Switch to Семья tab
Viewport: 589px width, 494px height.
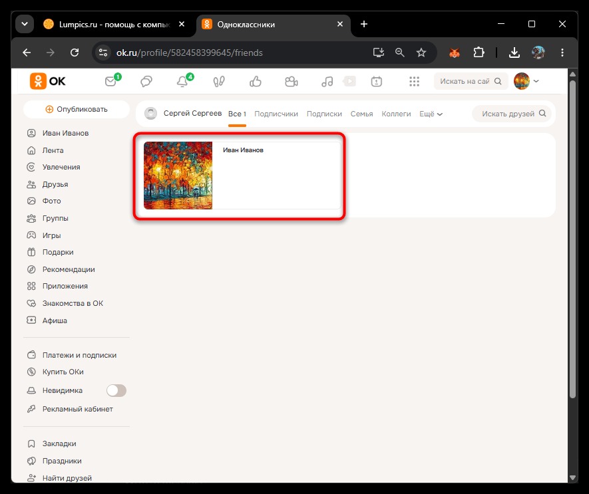click(362, 114)
